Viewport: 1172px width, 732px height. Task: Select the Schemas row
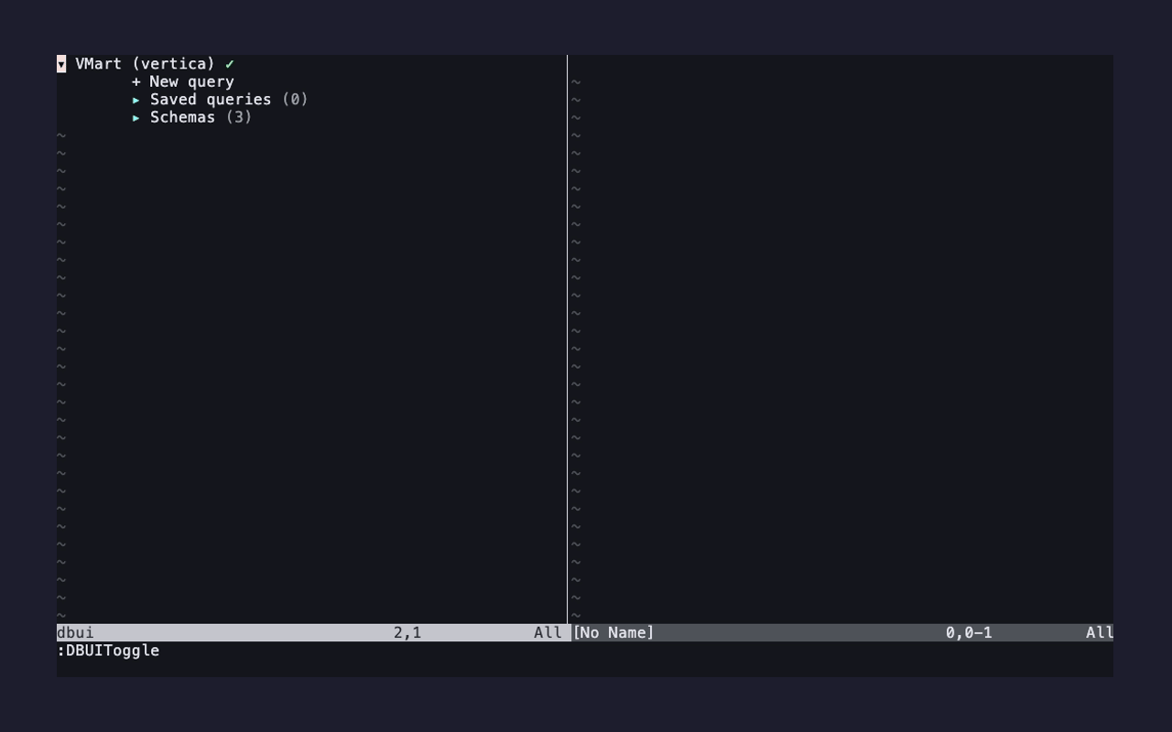point(191,117)
